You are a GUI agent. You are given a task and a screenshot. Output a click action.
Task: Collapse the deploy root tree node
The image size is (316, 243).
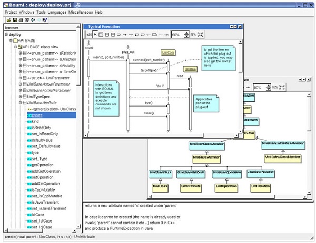tap(6, 34)
